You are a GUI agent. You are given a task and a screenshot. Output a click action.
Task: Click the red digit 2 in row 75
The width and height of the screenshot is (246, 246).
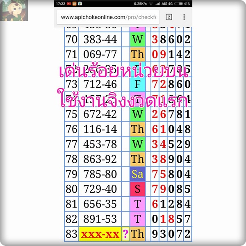155,114
